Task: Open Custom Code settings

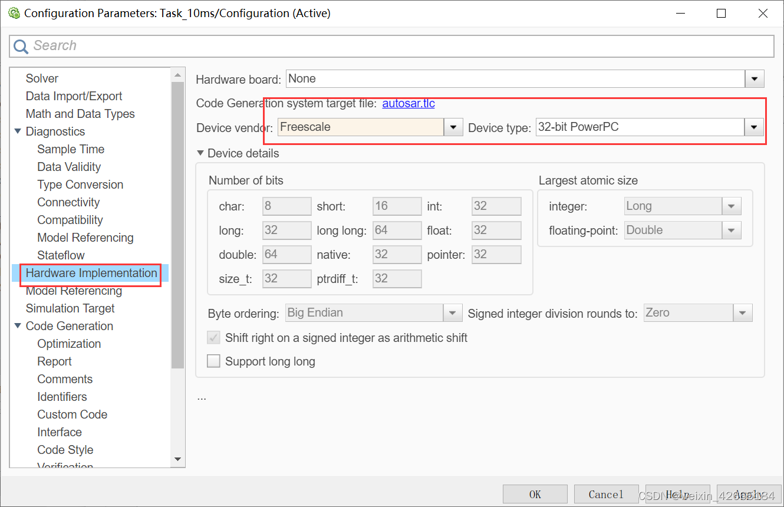Action: click(x=73, y=414)
